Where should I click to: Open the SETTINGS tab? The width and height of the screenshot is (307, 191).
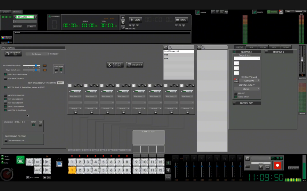[x=17, y=12]
